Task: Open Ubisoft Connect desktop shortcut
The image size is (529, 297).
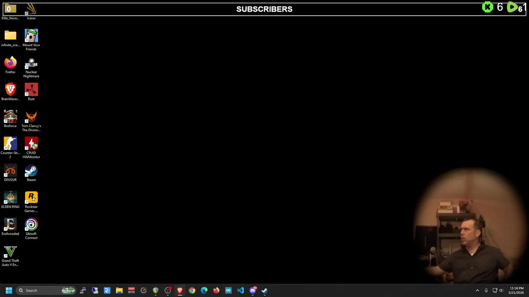Action: pos(31,229)
